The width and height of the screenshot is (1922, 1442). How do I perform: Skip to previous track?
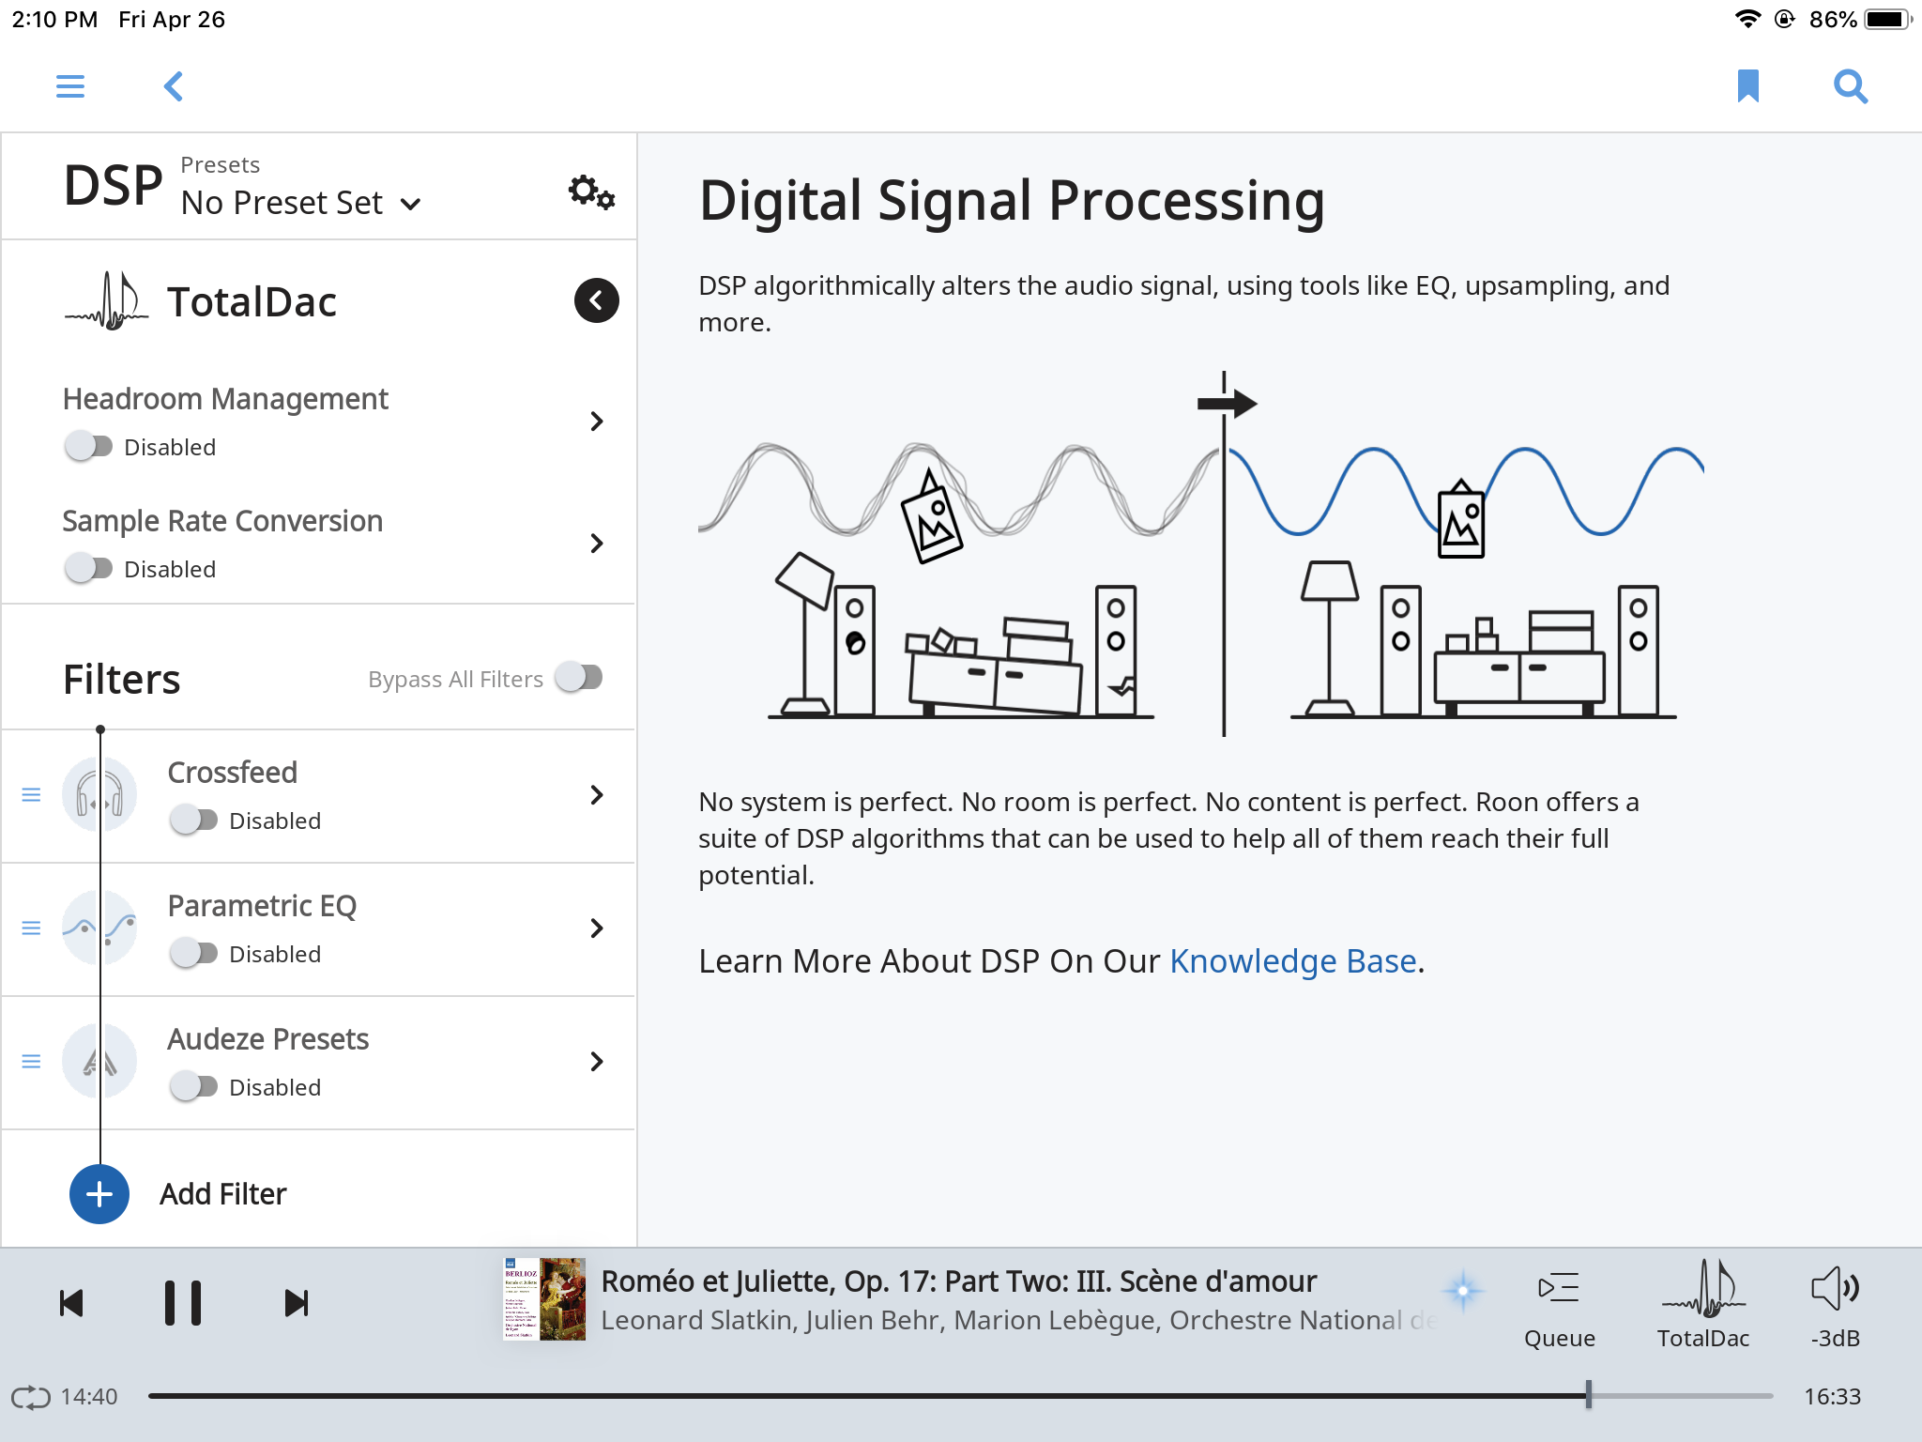[x=71, y=1303]
